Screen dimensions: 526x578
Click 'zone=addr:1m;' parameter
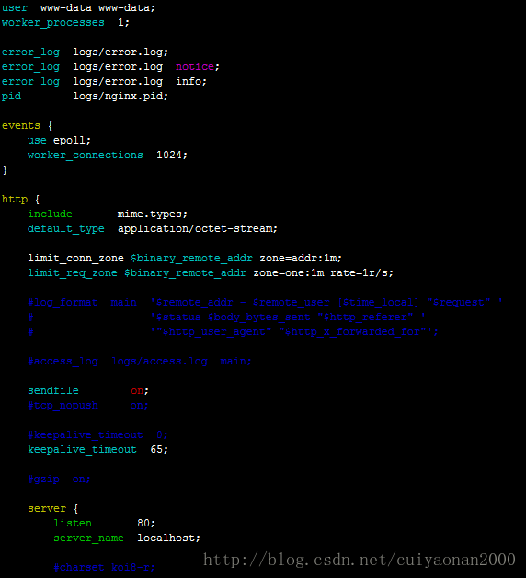[301, 259]
